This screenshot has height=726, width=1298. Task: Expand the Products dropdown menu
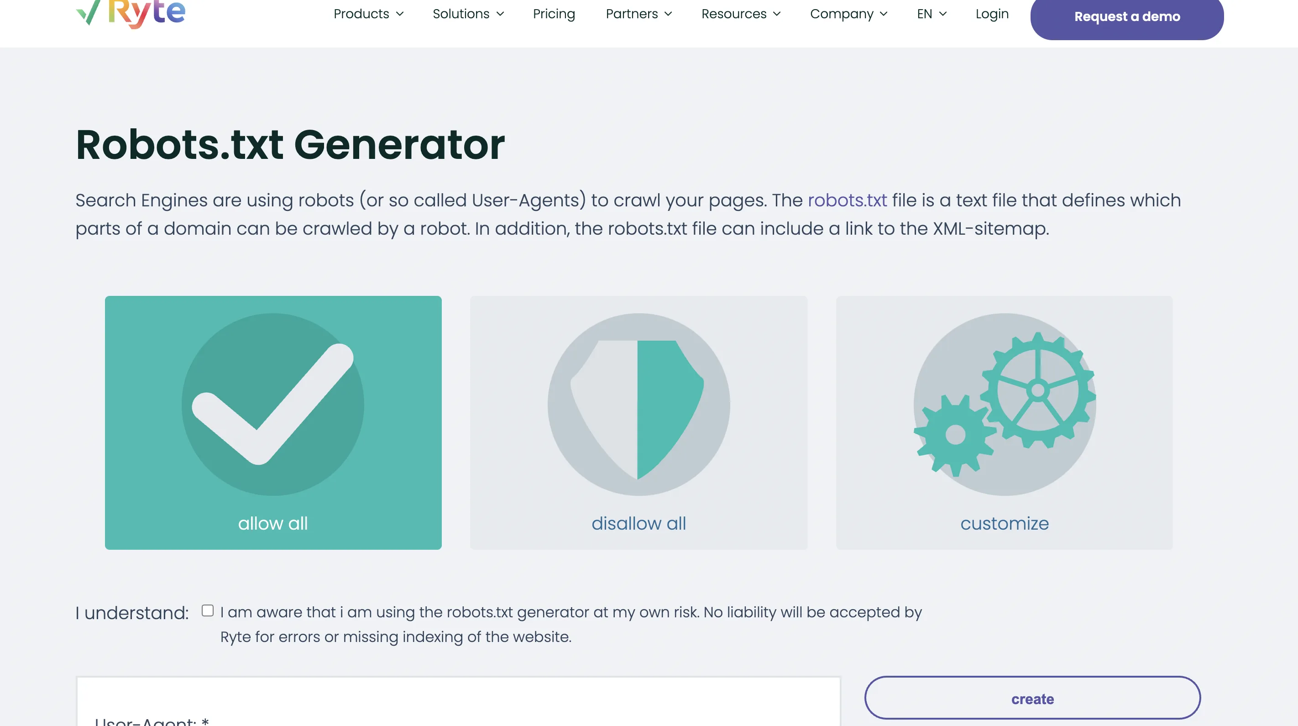(x=368, y=14)
